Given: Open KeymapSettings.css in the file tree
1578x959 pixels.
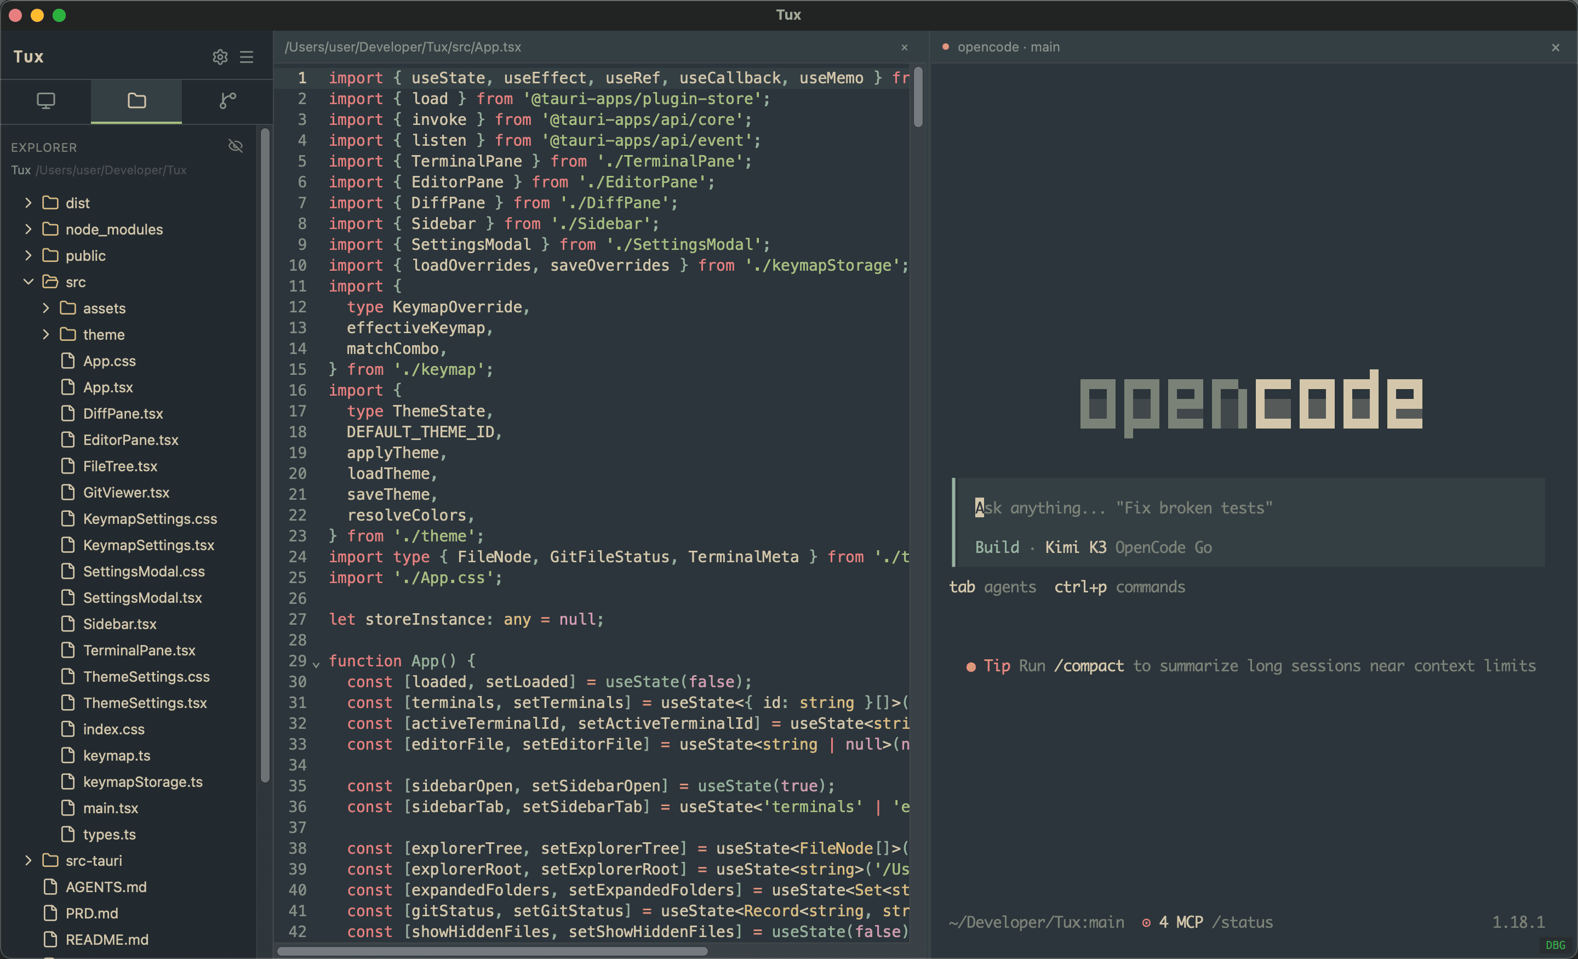Looking at the screenshot, I should click(x=150, y=518).
